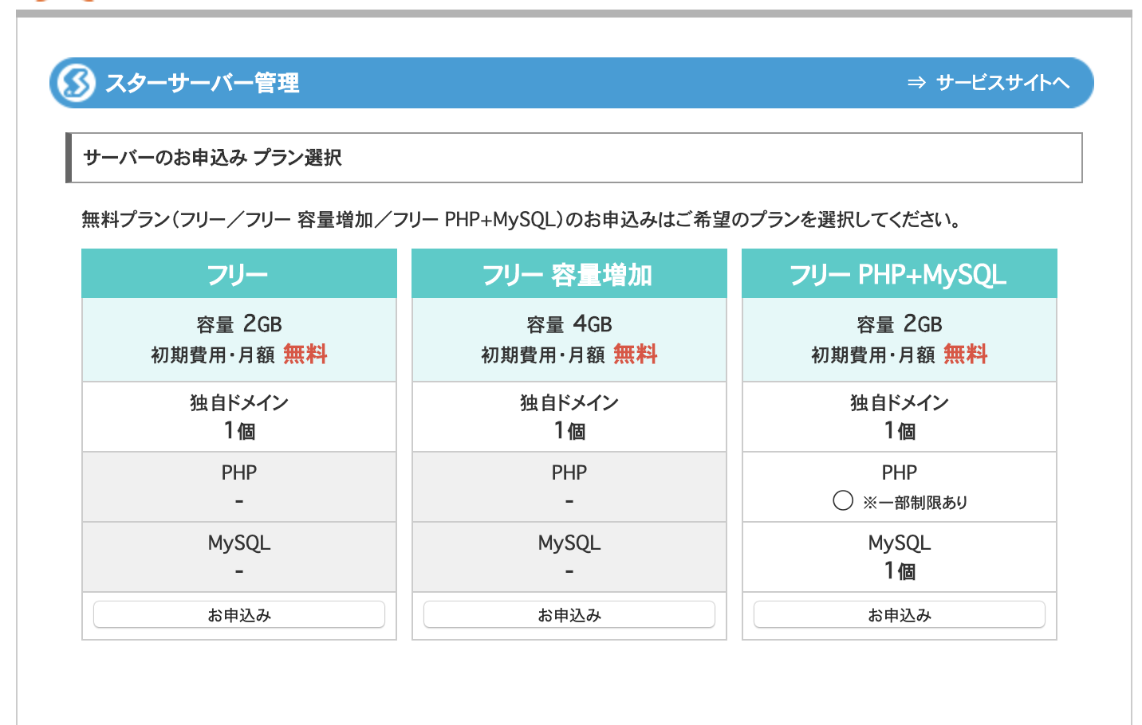Click 独自ドメイン label in フリー plan

click(239, 403)
